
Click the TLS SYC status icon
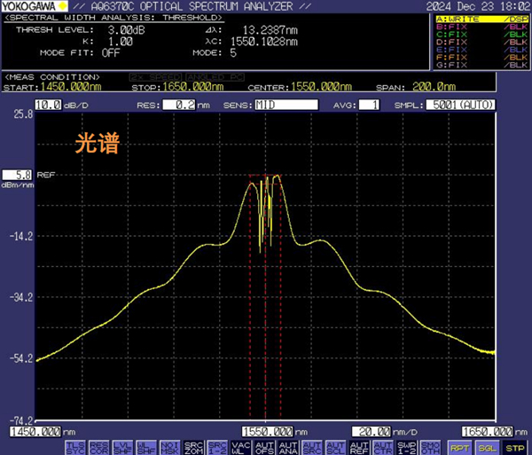tap(77, 446)
